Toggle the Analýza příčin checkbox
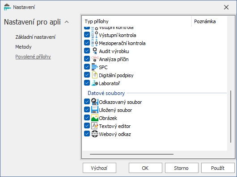Screen dimensions: 237x177 pyautogui.click(x=87, y=59)
